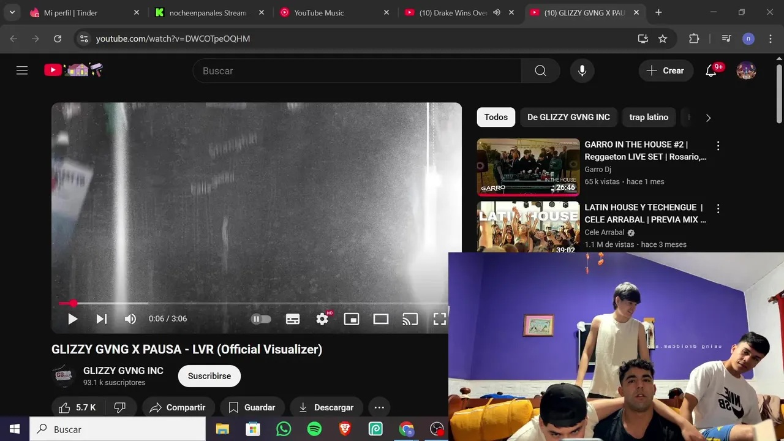This screenshot has height=441, width=784.
Task: Open the Windows Start menu
Action: (15, 429)
